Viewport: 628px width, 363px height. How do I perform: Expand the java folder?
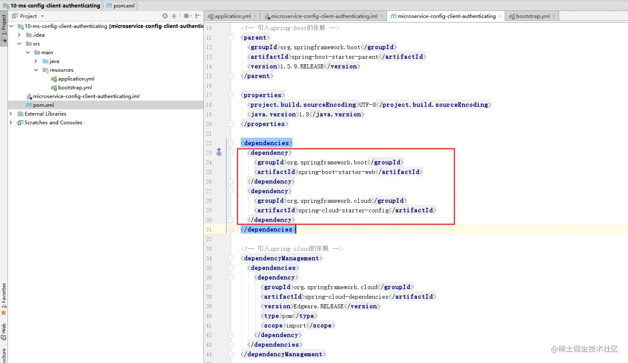(x=36, y=61)
